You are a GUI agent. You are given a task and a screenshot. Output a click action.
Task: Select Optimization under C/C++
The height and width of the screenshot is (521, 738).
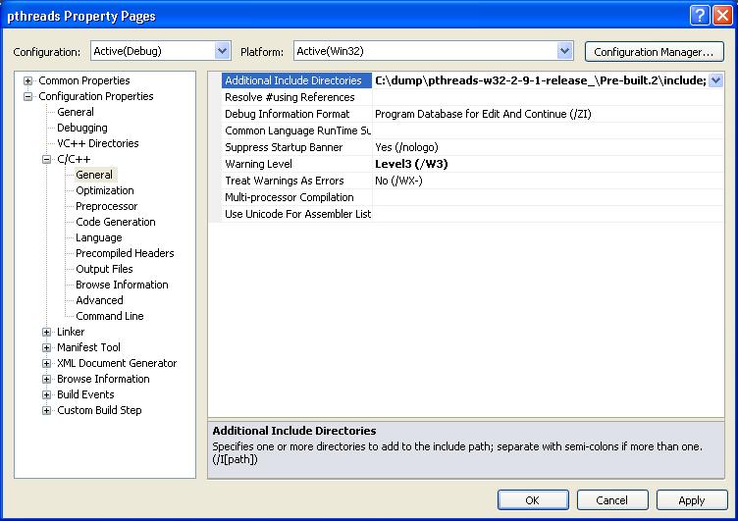point(105,190)
